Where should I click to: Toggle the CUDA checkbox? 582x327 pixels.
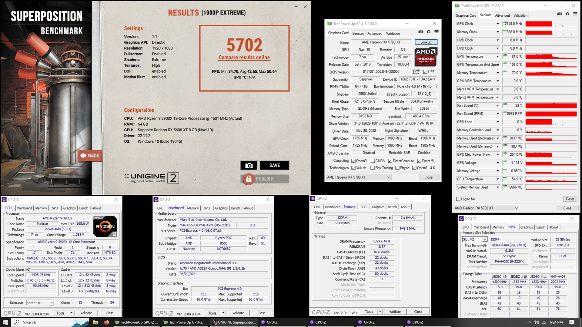click(x=373, y=161)
